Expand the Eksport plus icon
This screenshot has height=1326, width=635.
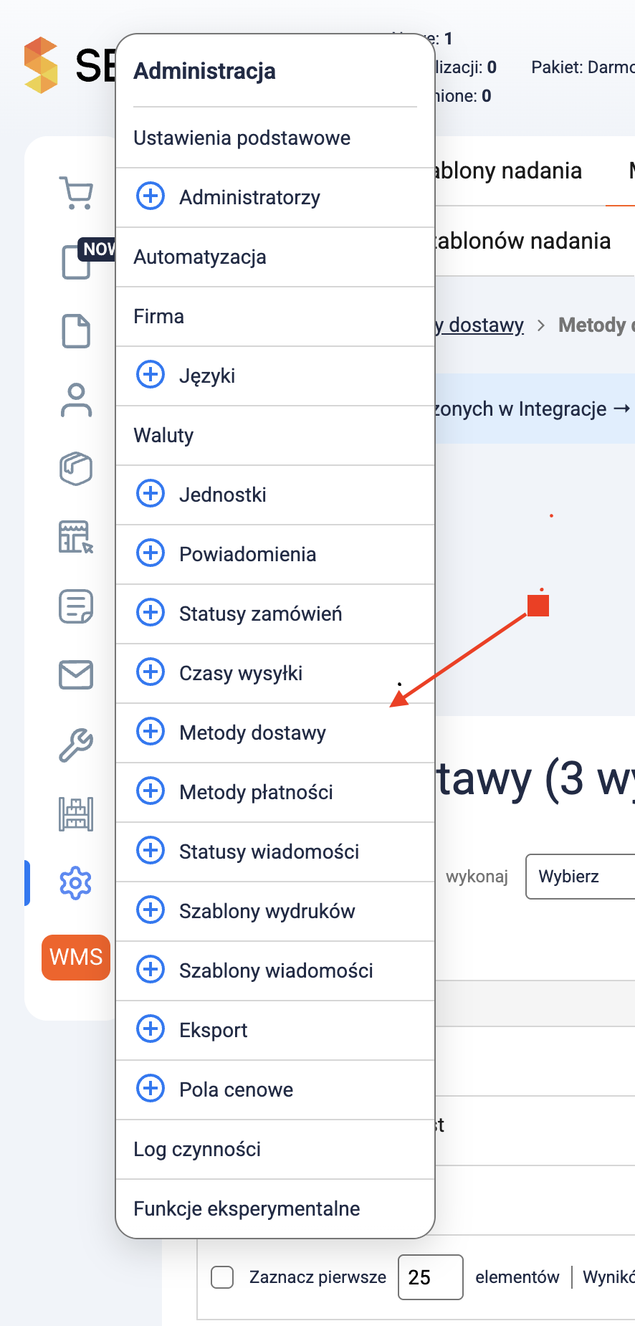151,1029
